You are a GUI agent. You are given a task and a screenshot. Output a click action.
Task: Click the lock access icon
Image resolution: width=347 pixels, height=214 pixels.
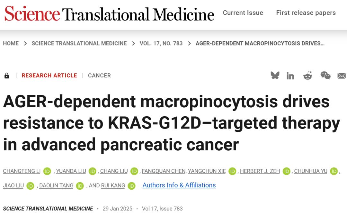7,76
